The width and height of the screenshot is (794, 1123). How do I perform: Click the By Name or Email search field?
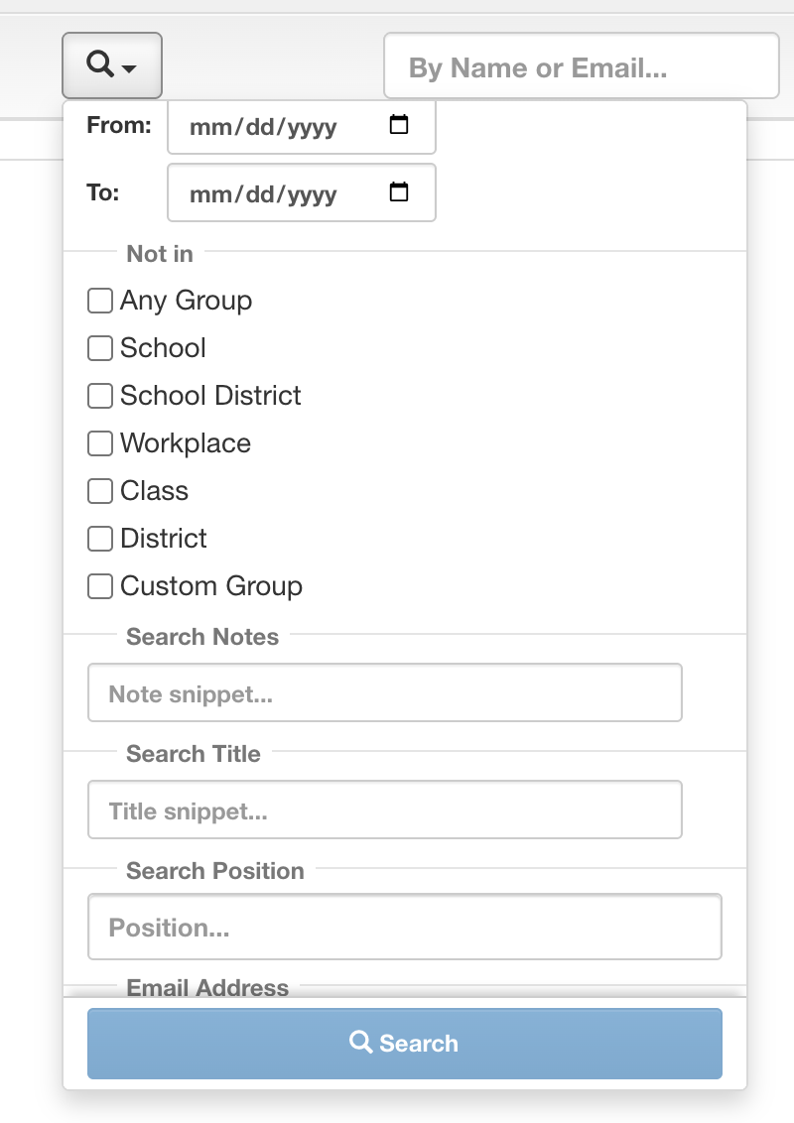tap(582, 65)
